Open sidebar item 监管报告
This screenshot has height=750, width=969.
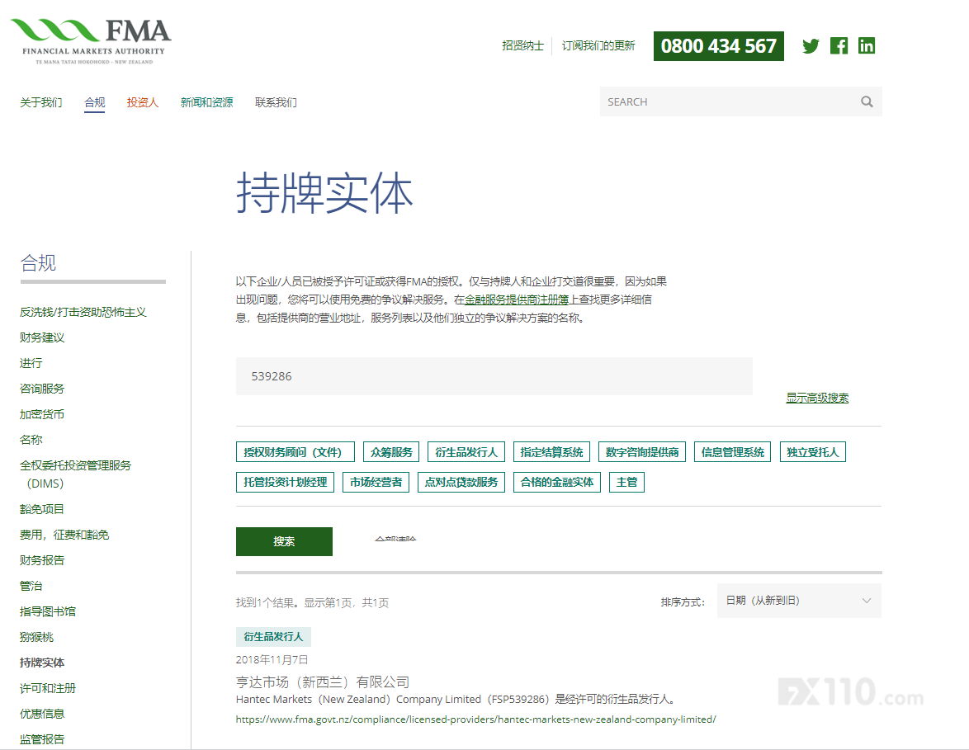pyautogui.click(x=42, y=739)
